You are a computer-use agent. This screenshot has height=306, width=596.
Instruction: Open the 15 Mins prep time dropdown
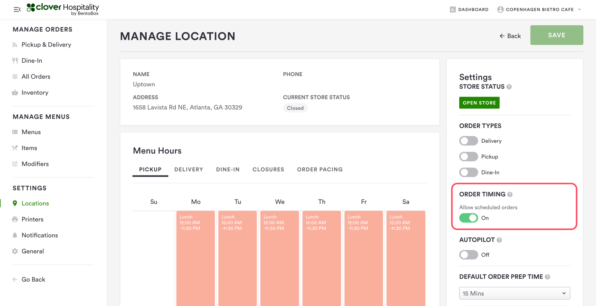(x=514, y=293)
